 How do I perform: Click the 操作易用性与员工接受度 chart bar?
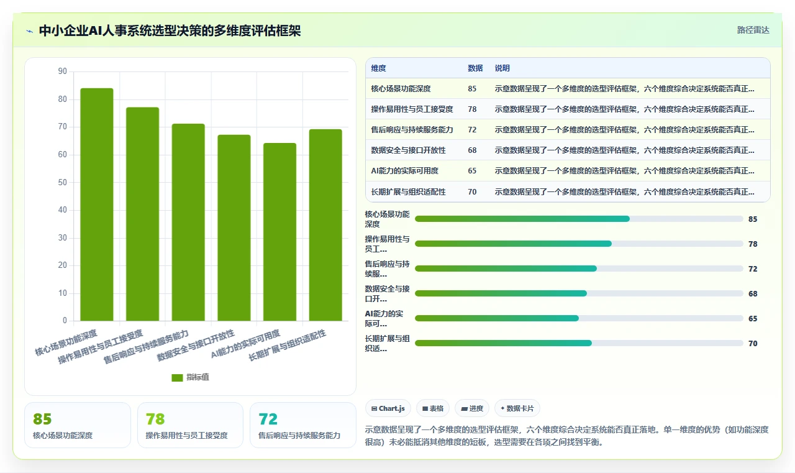[x=143, y=214]
